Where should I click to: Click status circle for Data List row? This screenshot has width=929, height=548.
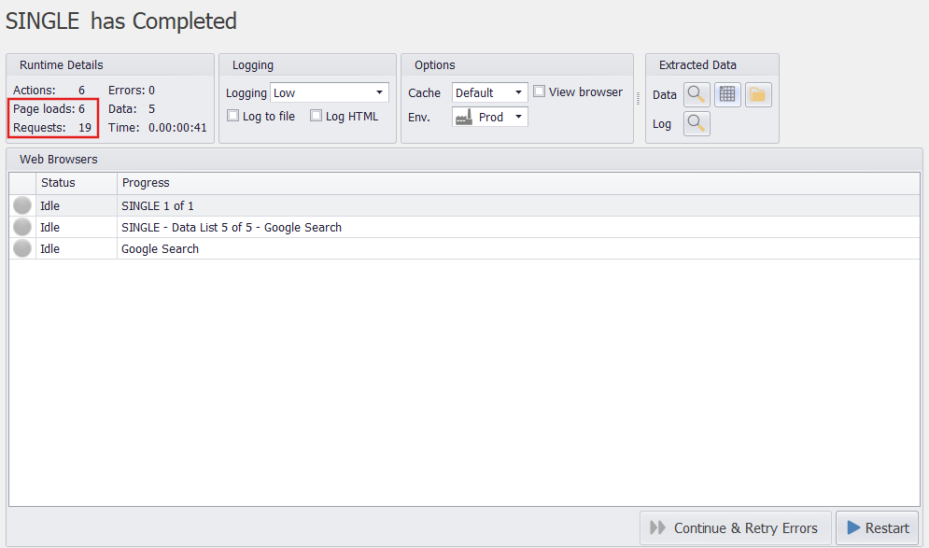tap(22, 227)
